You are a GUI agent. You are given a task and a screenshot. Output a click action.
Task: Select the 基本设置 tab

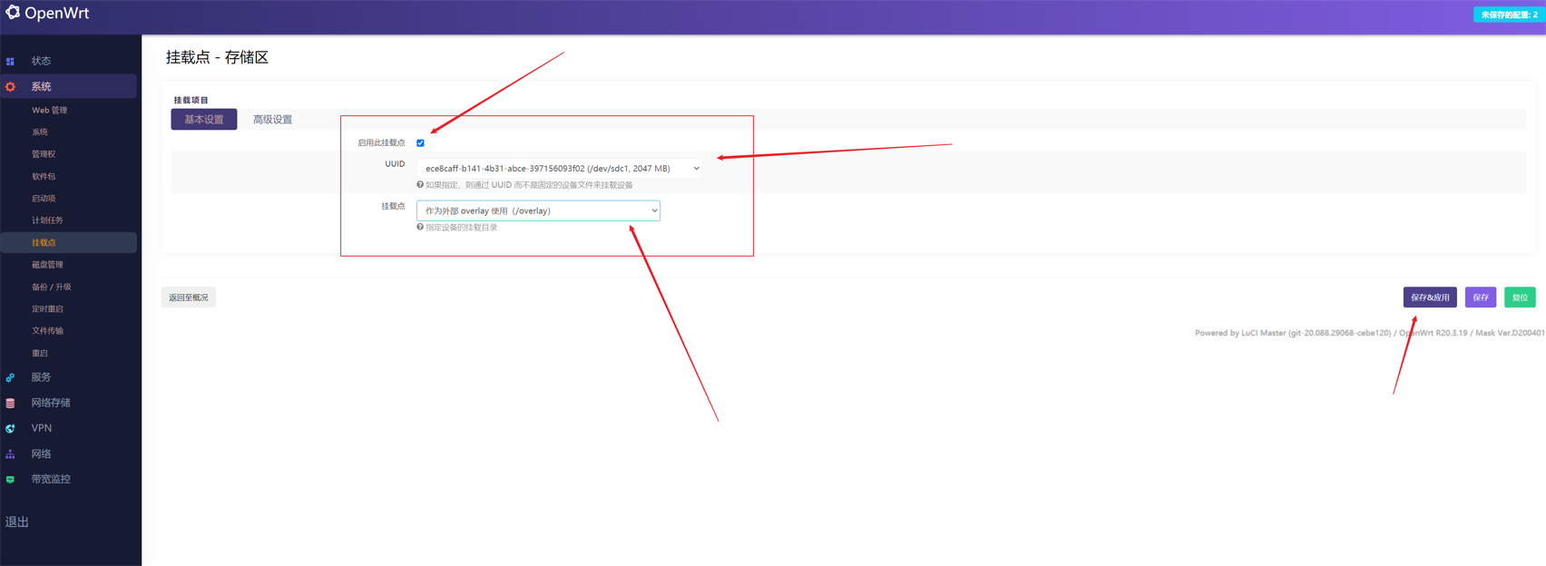click(204, 120)
